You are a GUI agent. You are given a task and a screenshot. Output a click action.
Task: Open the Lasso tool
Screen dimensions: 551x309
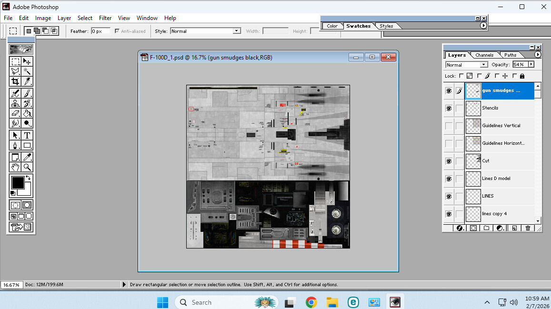[x=16, y=71]
